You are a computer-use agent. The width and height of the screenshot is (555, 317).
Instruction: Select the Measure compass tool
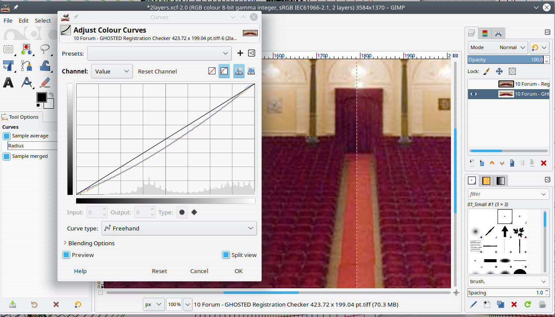pyautogui.click(x=27, y=82)
